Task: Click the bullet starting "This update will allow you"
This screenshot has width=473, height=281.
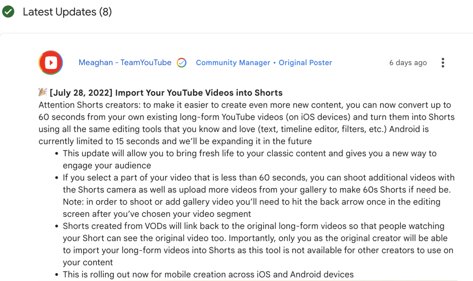Action: pos(249,153)
